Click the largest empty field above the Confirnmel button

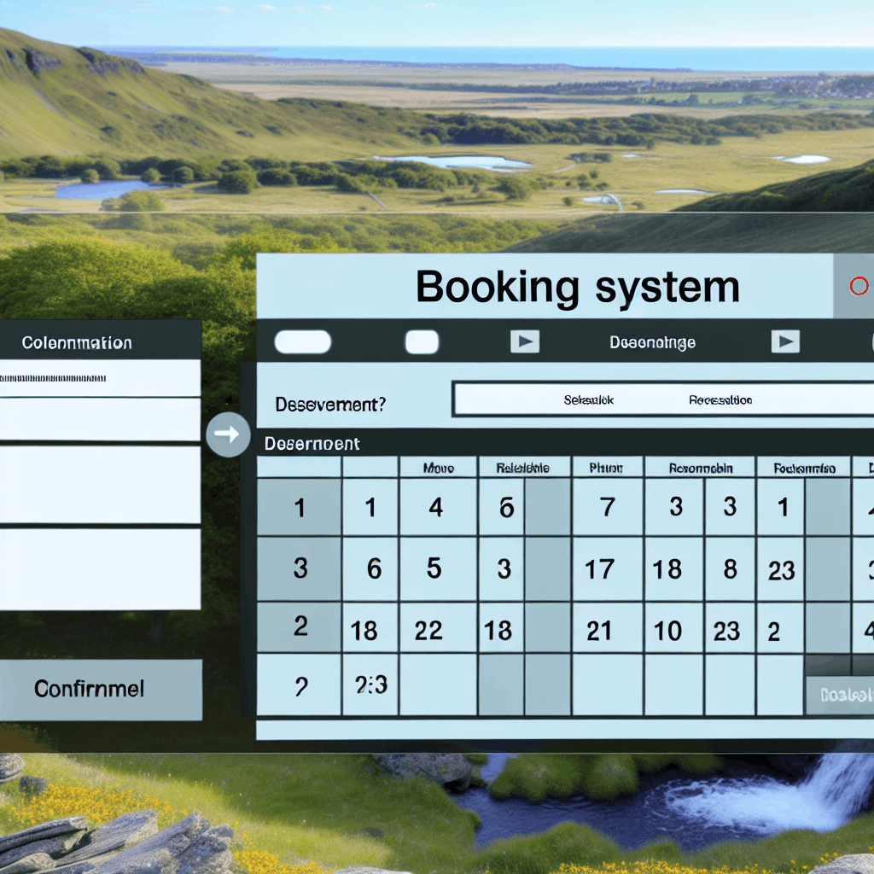pyautogui.click(x=101, y=569)
